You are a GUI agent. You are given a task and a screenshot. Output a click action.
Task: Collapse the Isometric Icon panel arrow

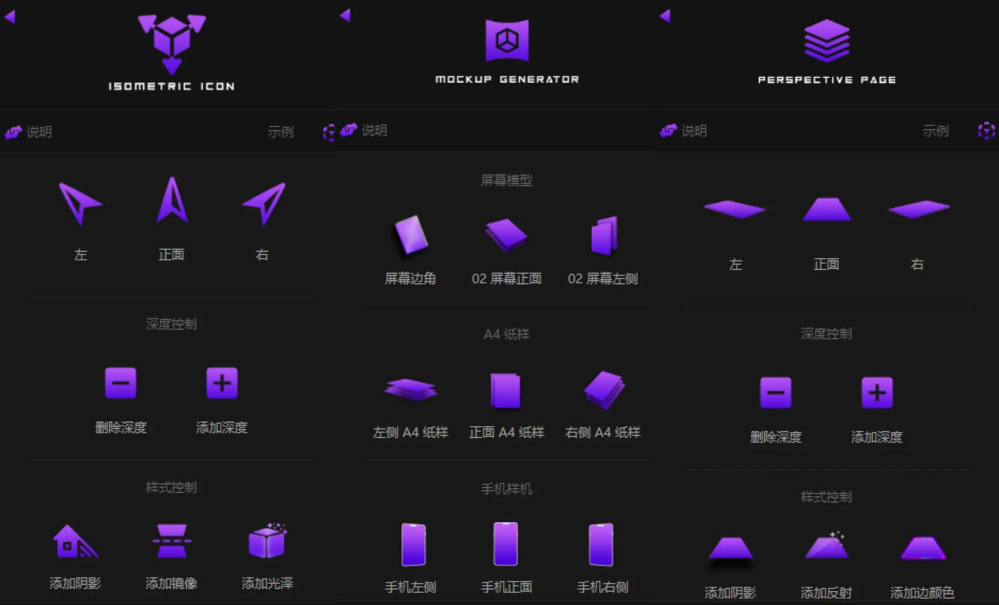pyautogui.click(x=10, y=17)
